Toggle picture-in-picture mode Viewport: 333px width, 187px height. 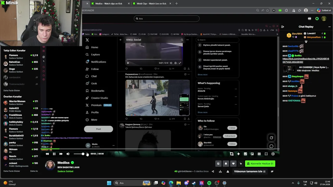(252, 154)
